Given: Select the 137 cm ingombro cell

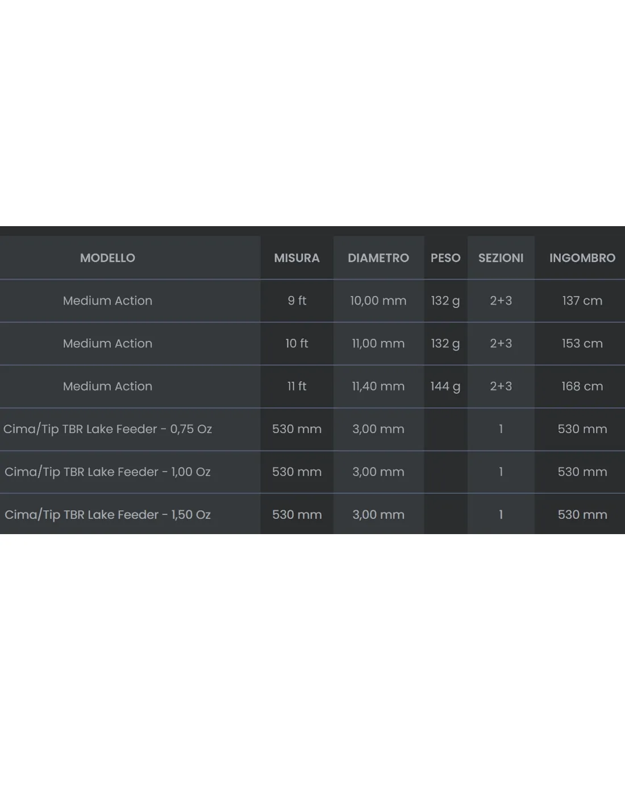Looking at the screenshot, I should [582, 301].
